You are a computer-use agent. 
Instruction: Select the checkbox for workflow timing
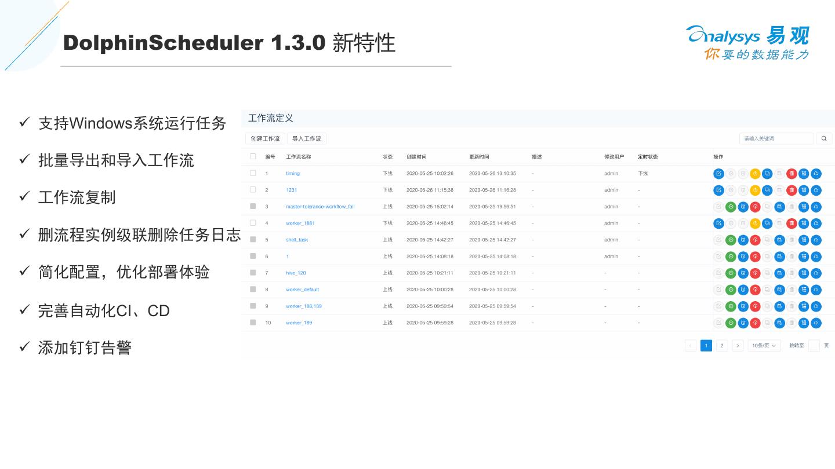(253, 174)
